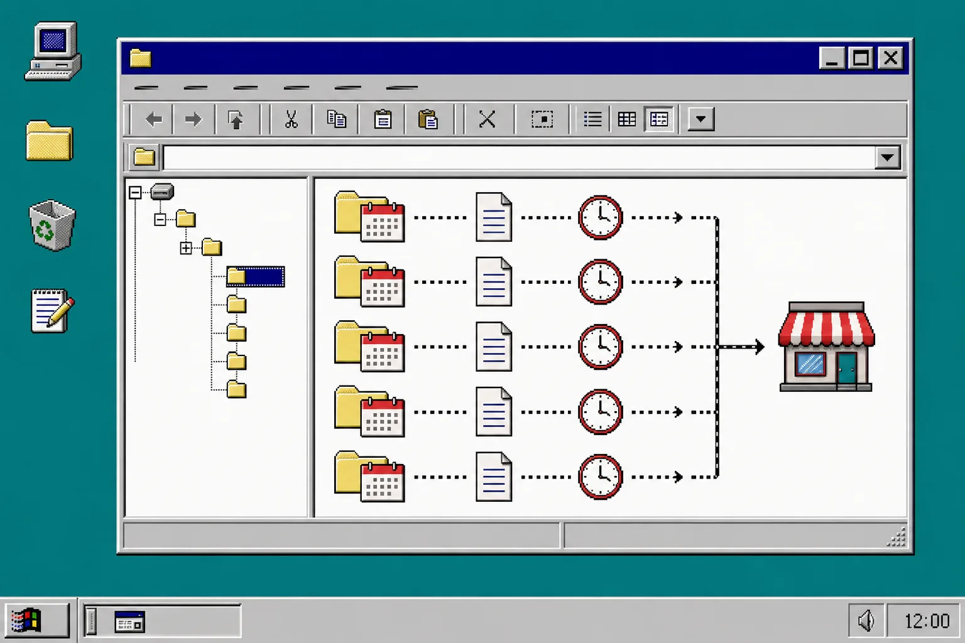Click the Delete X toolbar icon
The height and width of the screenshot is (643, 965).
pos(487,119)
